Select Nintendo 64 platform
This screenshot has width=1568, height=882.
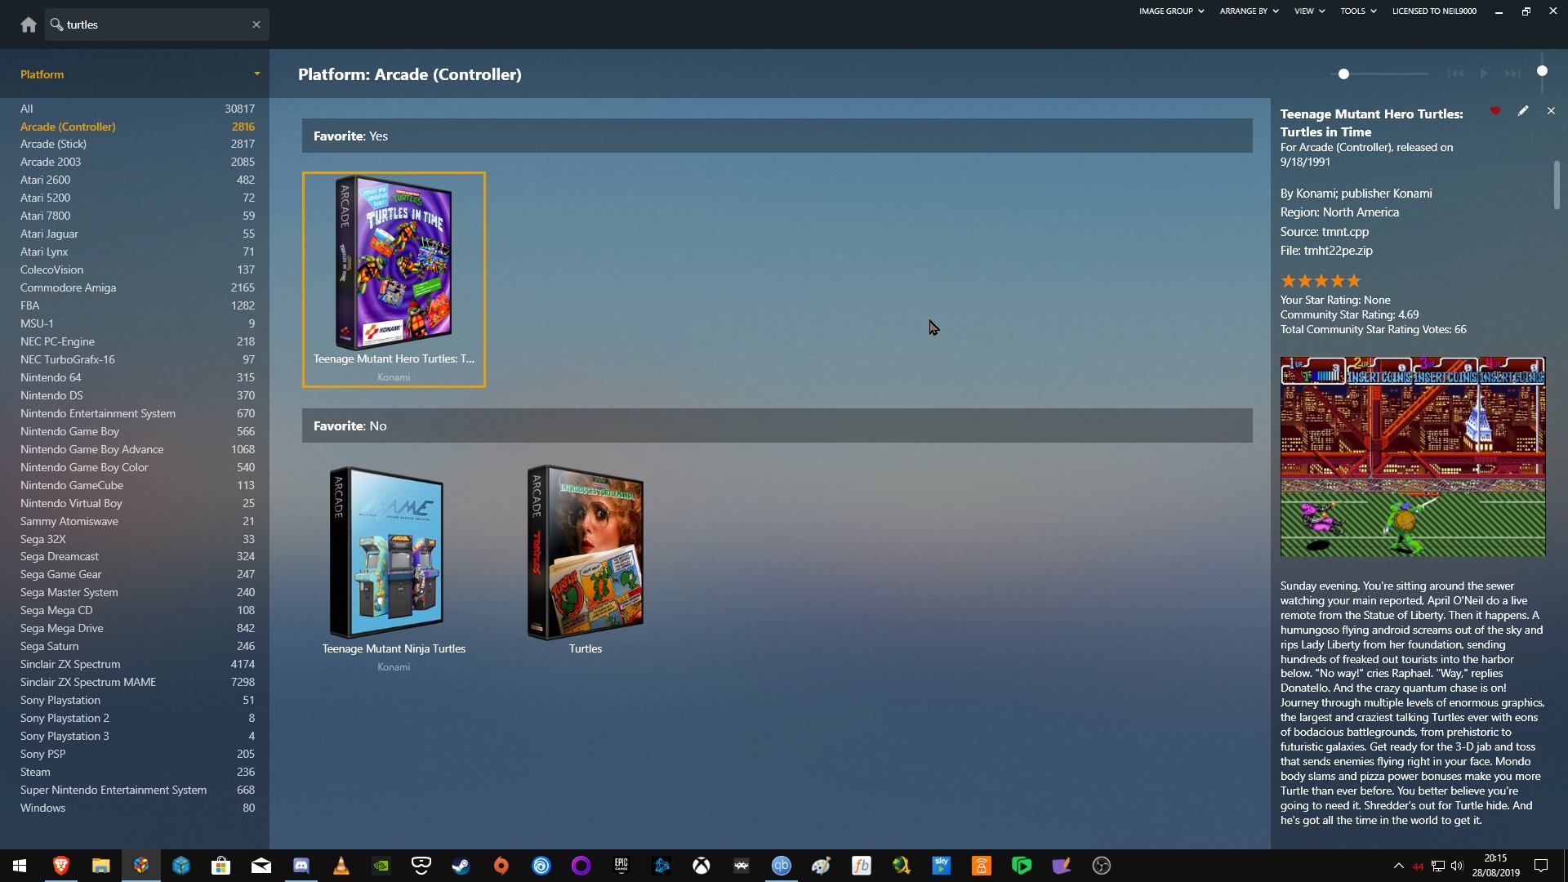[137, 377]
